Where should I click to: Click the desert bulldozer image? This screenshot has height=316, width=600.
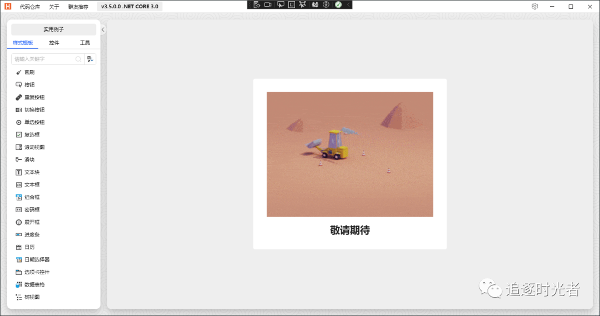point(350,154)
